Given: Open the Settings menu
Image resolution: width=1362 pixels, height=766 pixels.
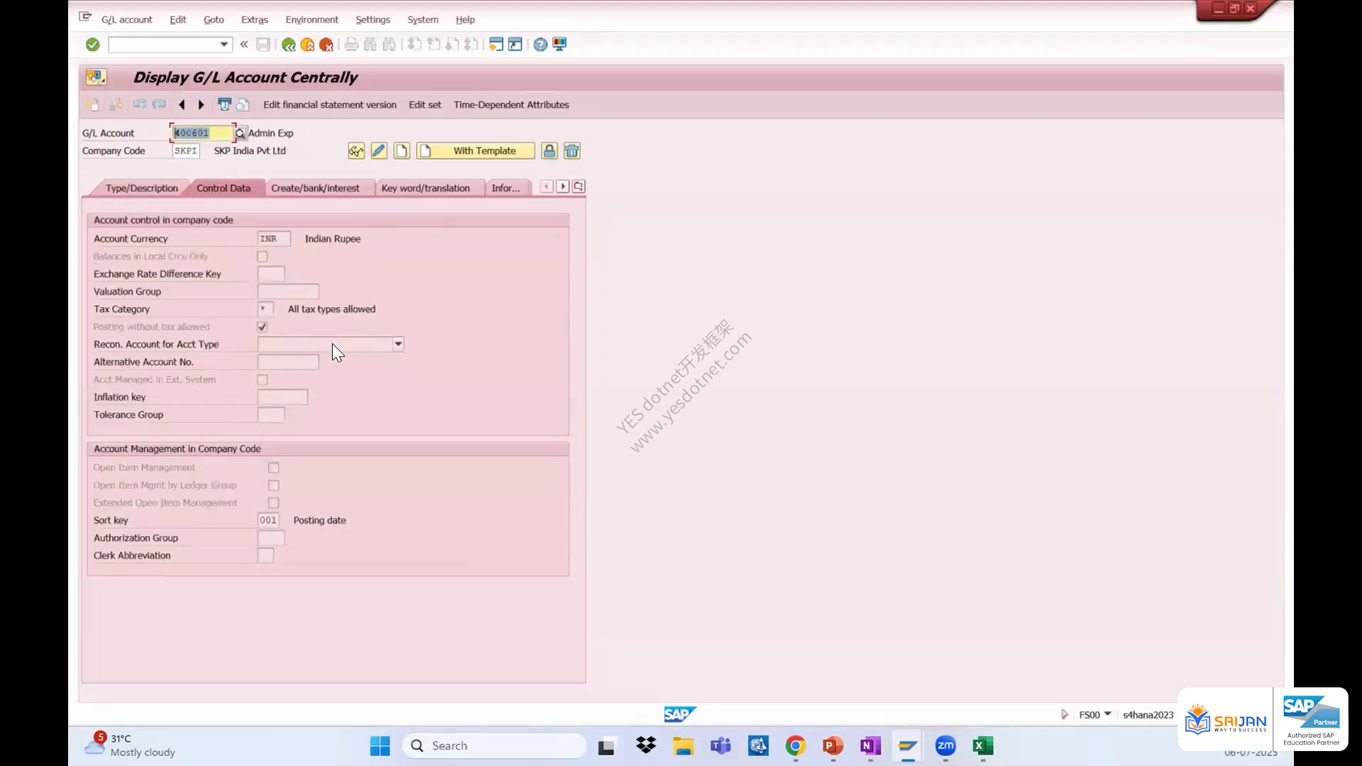Looking at the screenshot, I should (372, 20).
